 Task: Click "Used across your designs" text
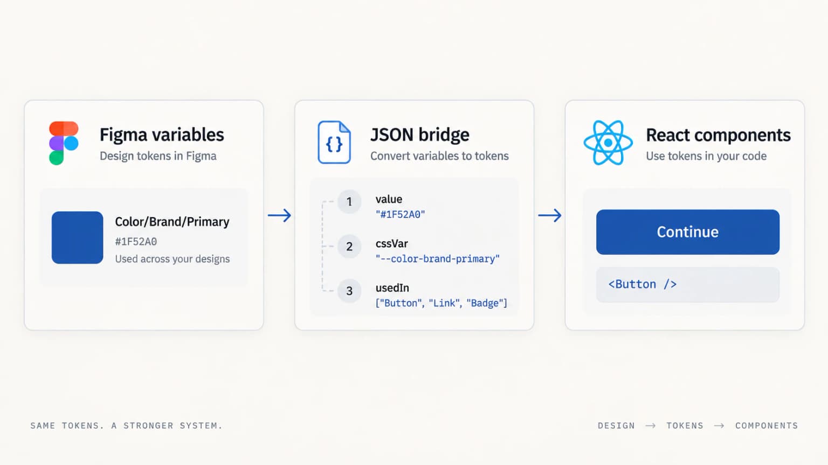point(172,259)
